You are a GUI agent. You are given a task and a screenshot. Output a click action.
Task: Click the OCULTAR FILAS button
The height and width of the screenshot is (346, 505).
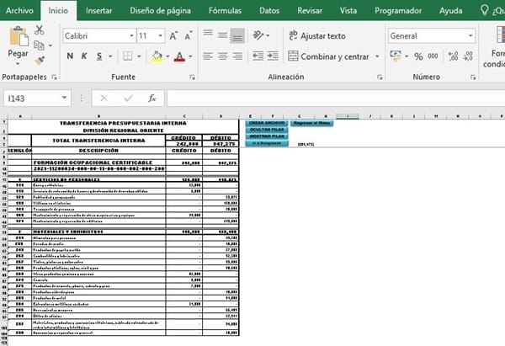tap(265, 130)
